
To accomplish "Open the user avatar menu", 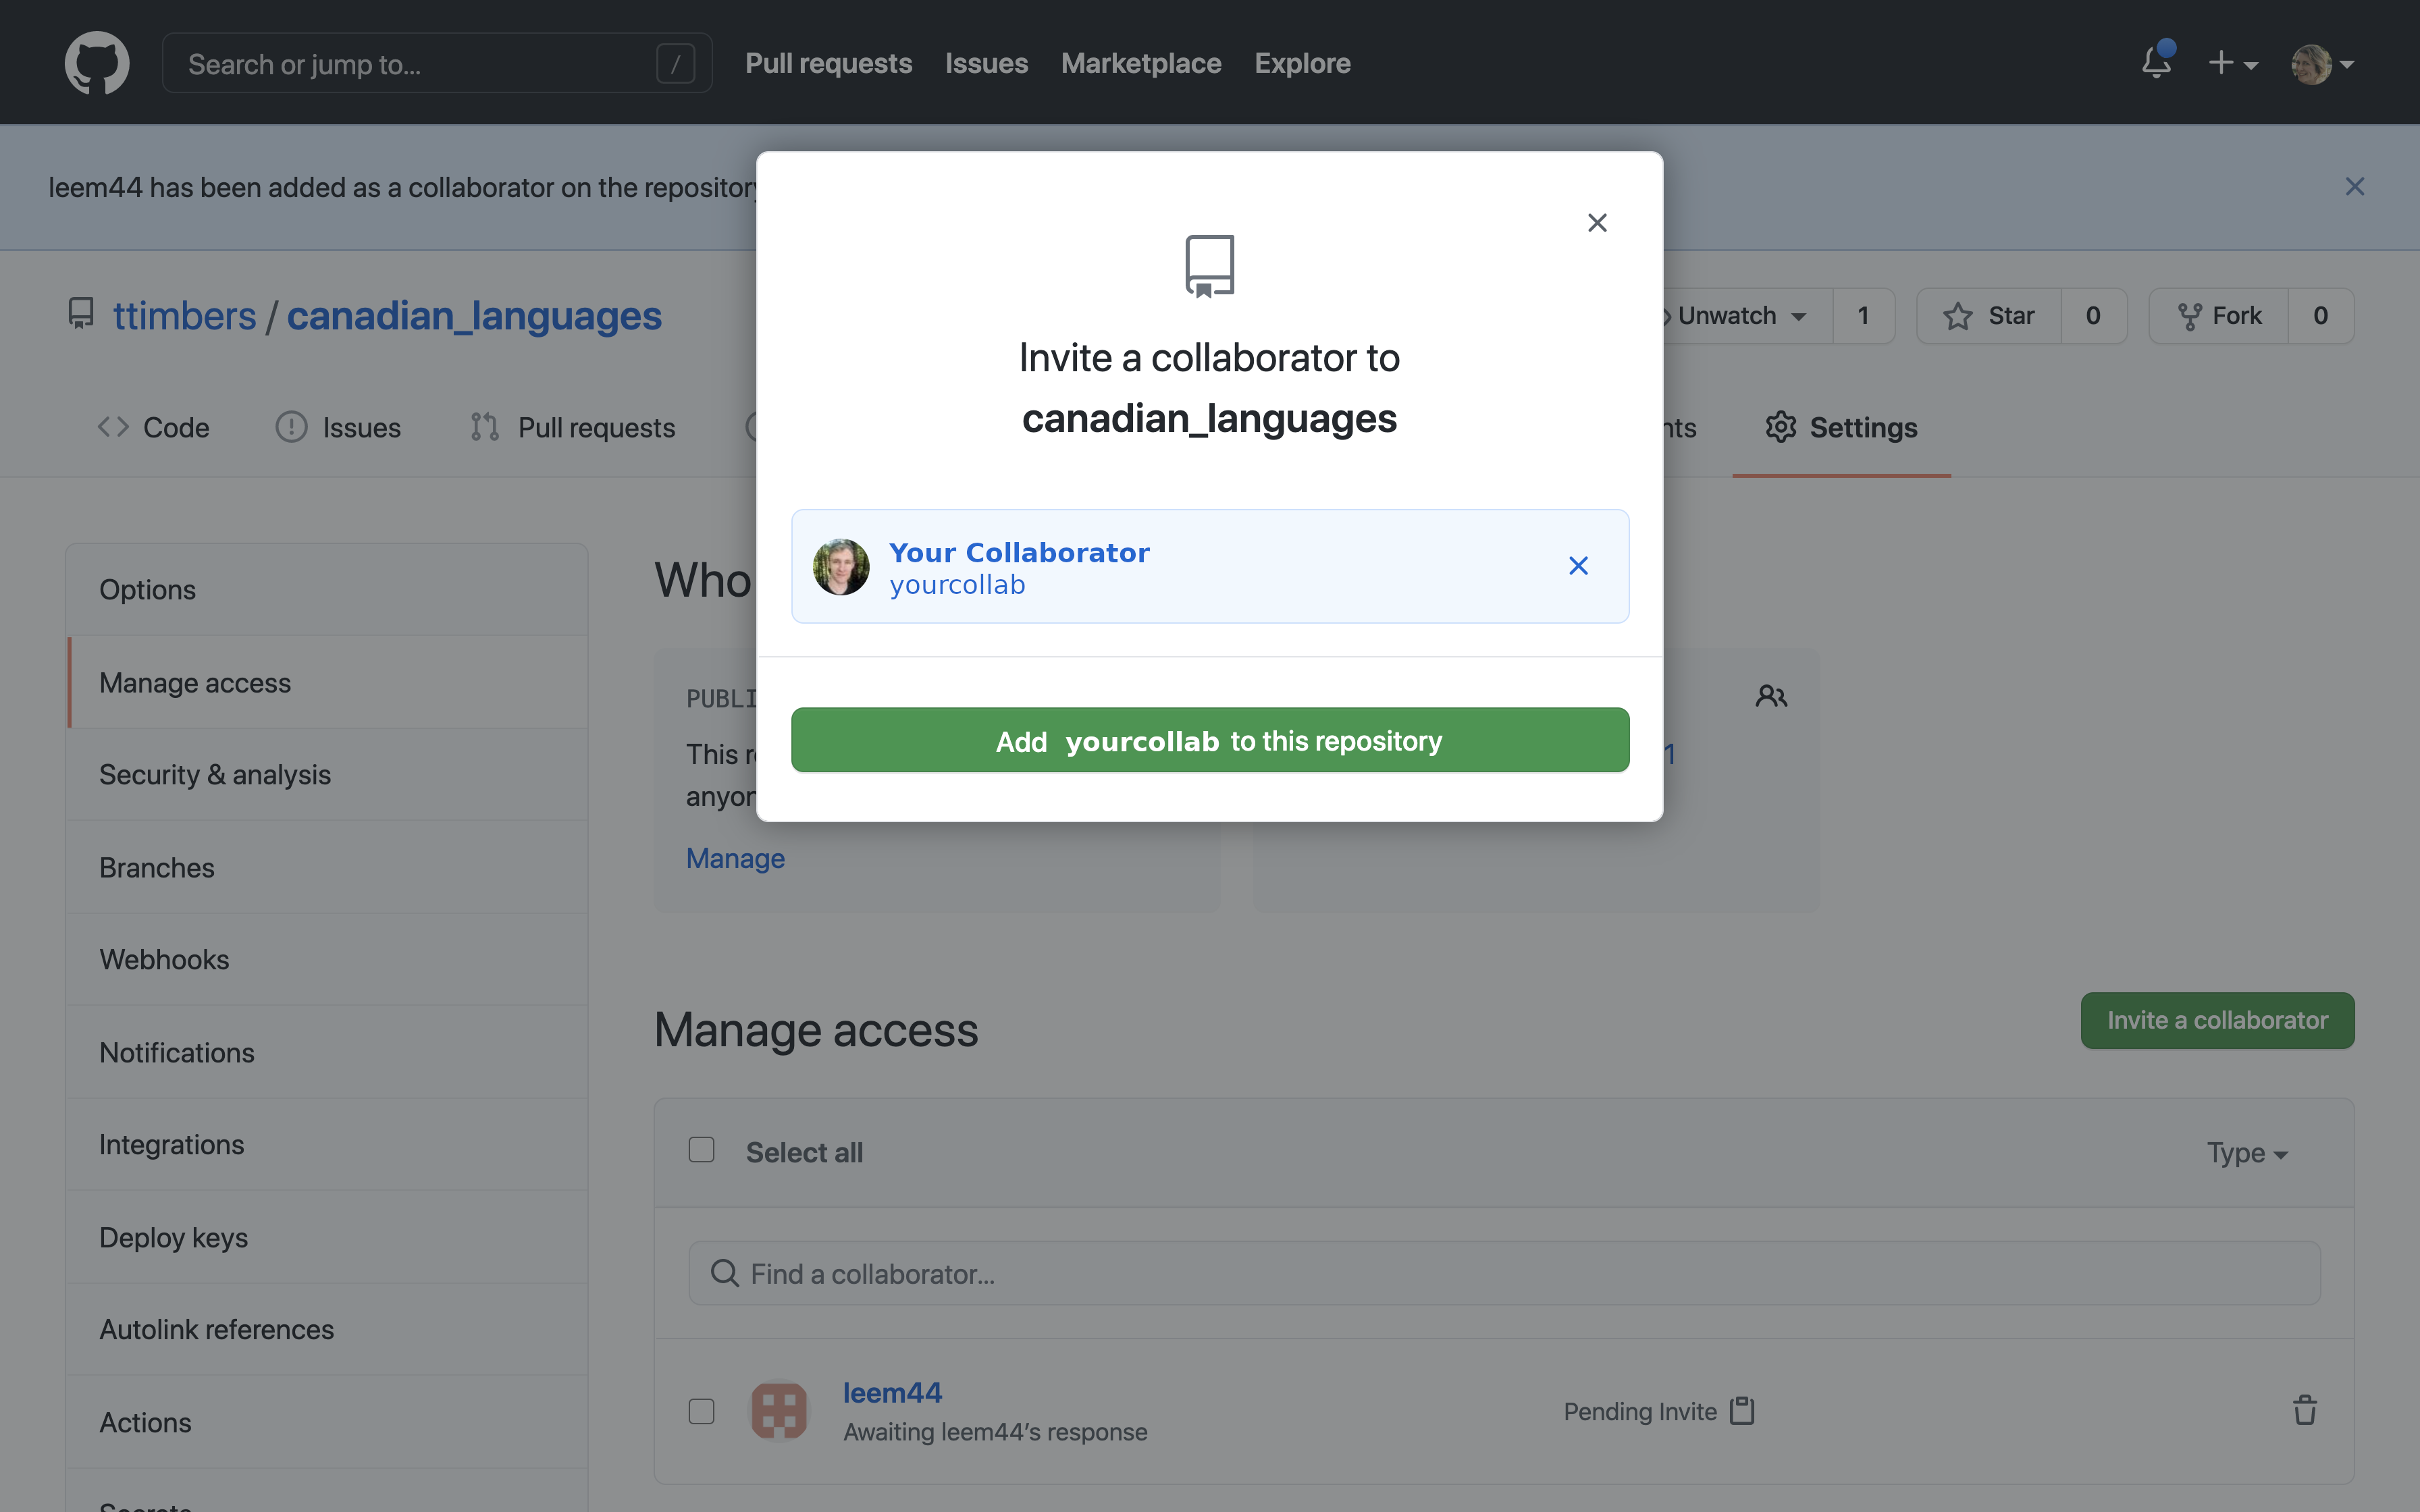I will 2322,64.
